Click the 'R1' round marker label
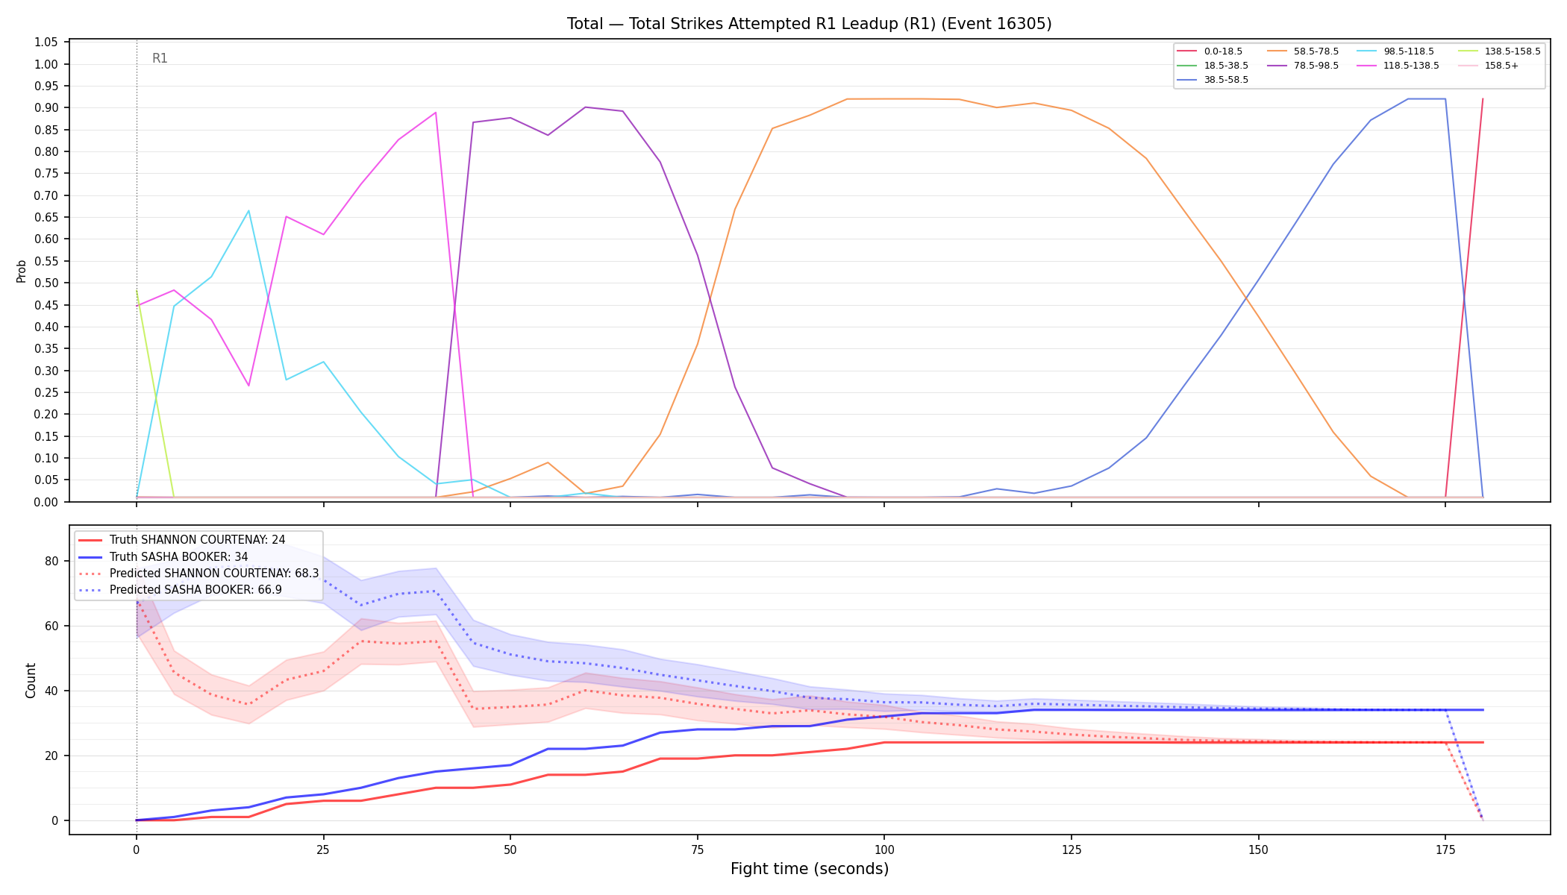Image resolution: width=1567 pixels, height=895 pixels. point(160,58)
